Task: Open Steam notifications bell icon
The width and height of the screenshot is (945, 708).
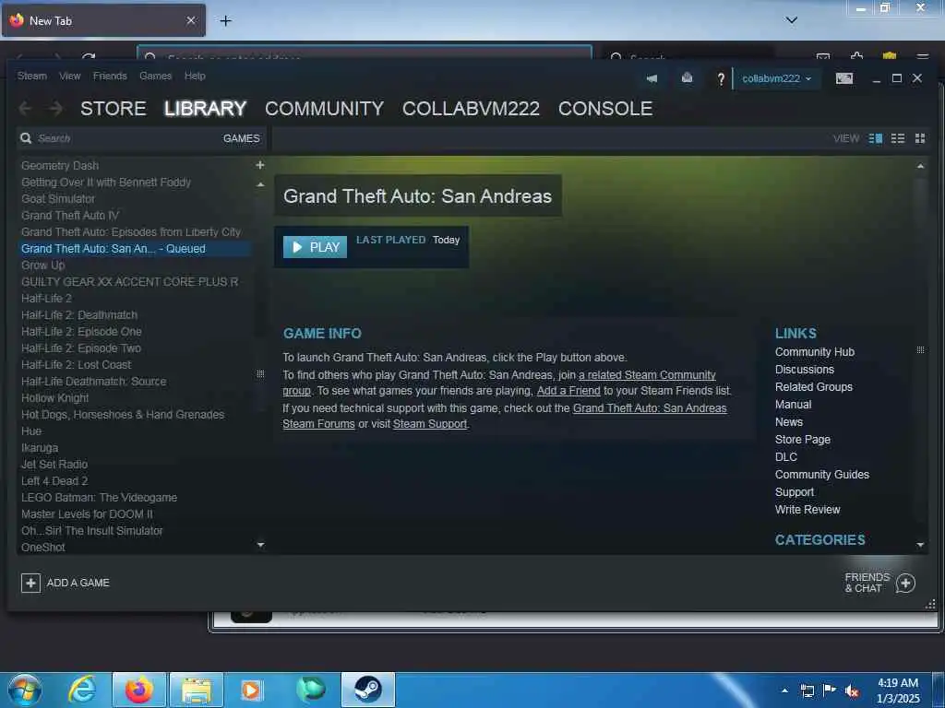Action: [x=687, y=77]
